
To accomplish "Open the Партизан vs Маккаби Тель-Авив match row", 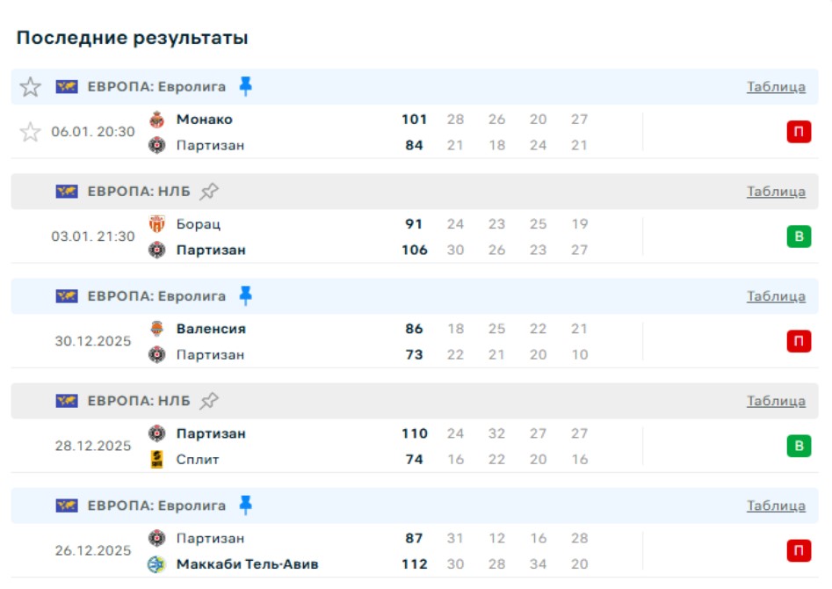I will point(351,551).
